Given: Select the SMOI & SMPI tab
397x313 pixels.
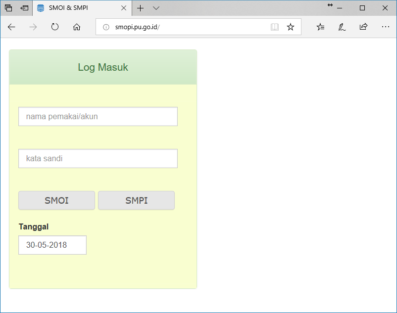Looking at the screenshot, I should tap(74, 8).
